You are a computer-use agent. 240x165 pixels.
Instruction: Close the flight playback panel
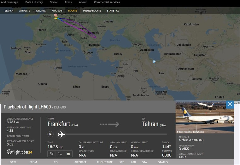(230, 104)
